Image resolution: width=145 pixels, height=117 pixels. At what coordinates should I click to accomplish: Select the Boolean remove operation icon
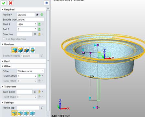pyautogui.click(x=26, y=50)
